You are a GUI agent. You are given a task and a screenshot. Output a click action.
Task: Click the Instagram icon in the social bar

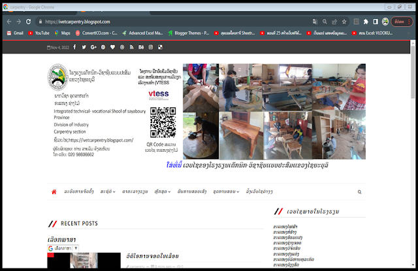(x=151, y=47)
